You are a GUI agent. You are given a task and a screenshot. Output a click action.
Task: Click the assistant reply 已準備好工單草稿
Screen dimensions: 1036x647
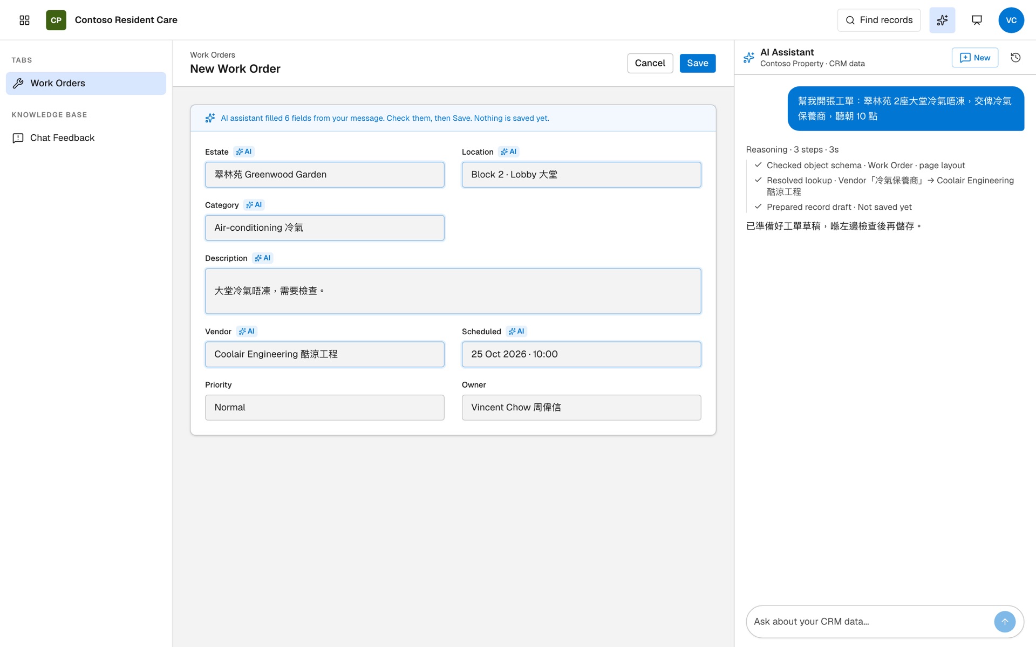tap(834, 226)
